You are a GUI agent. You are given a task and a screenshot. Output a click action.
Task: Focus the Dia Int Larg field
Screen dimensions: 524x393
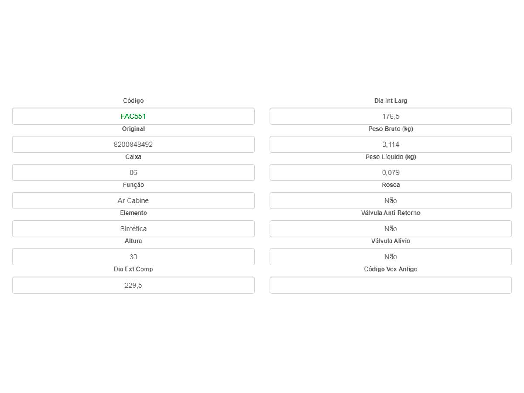coord(390,117)
